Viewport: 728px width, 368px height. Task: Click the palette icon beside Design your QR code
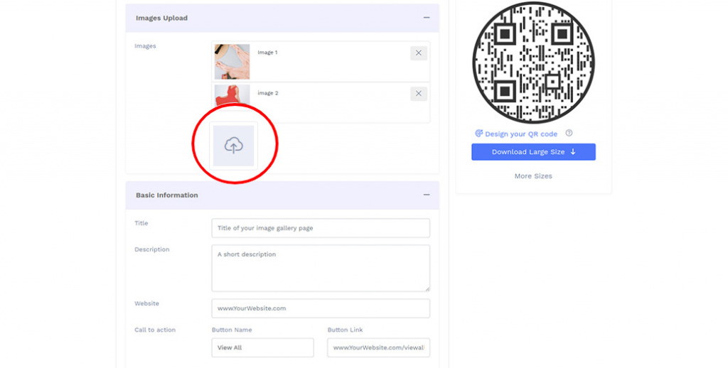[x=478, y=134]
